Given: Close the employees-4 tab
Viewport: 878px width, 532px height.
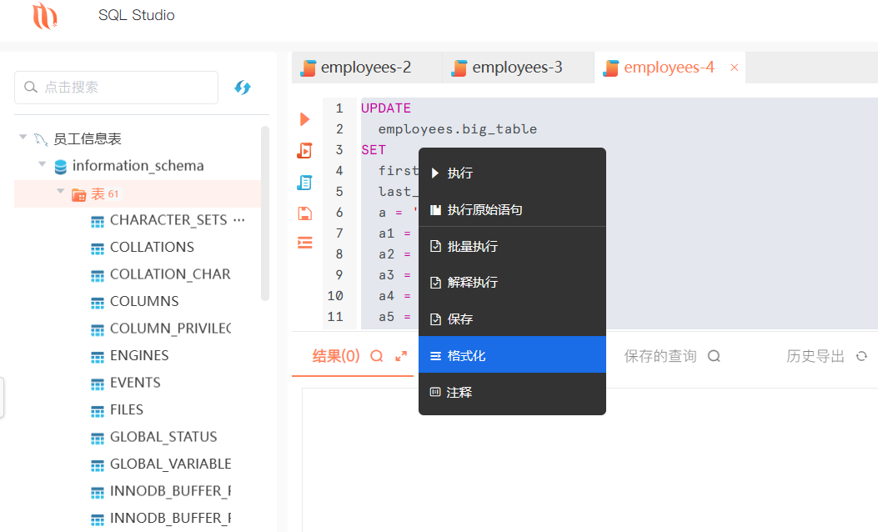Looking at the screenshot, I should [734, 68].
